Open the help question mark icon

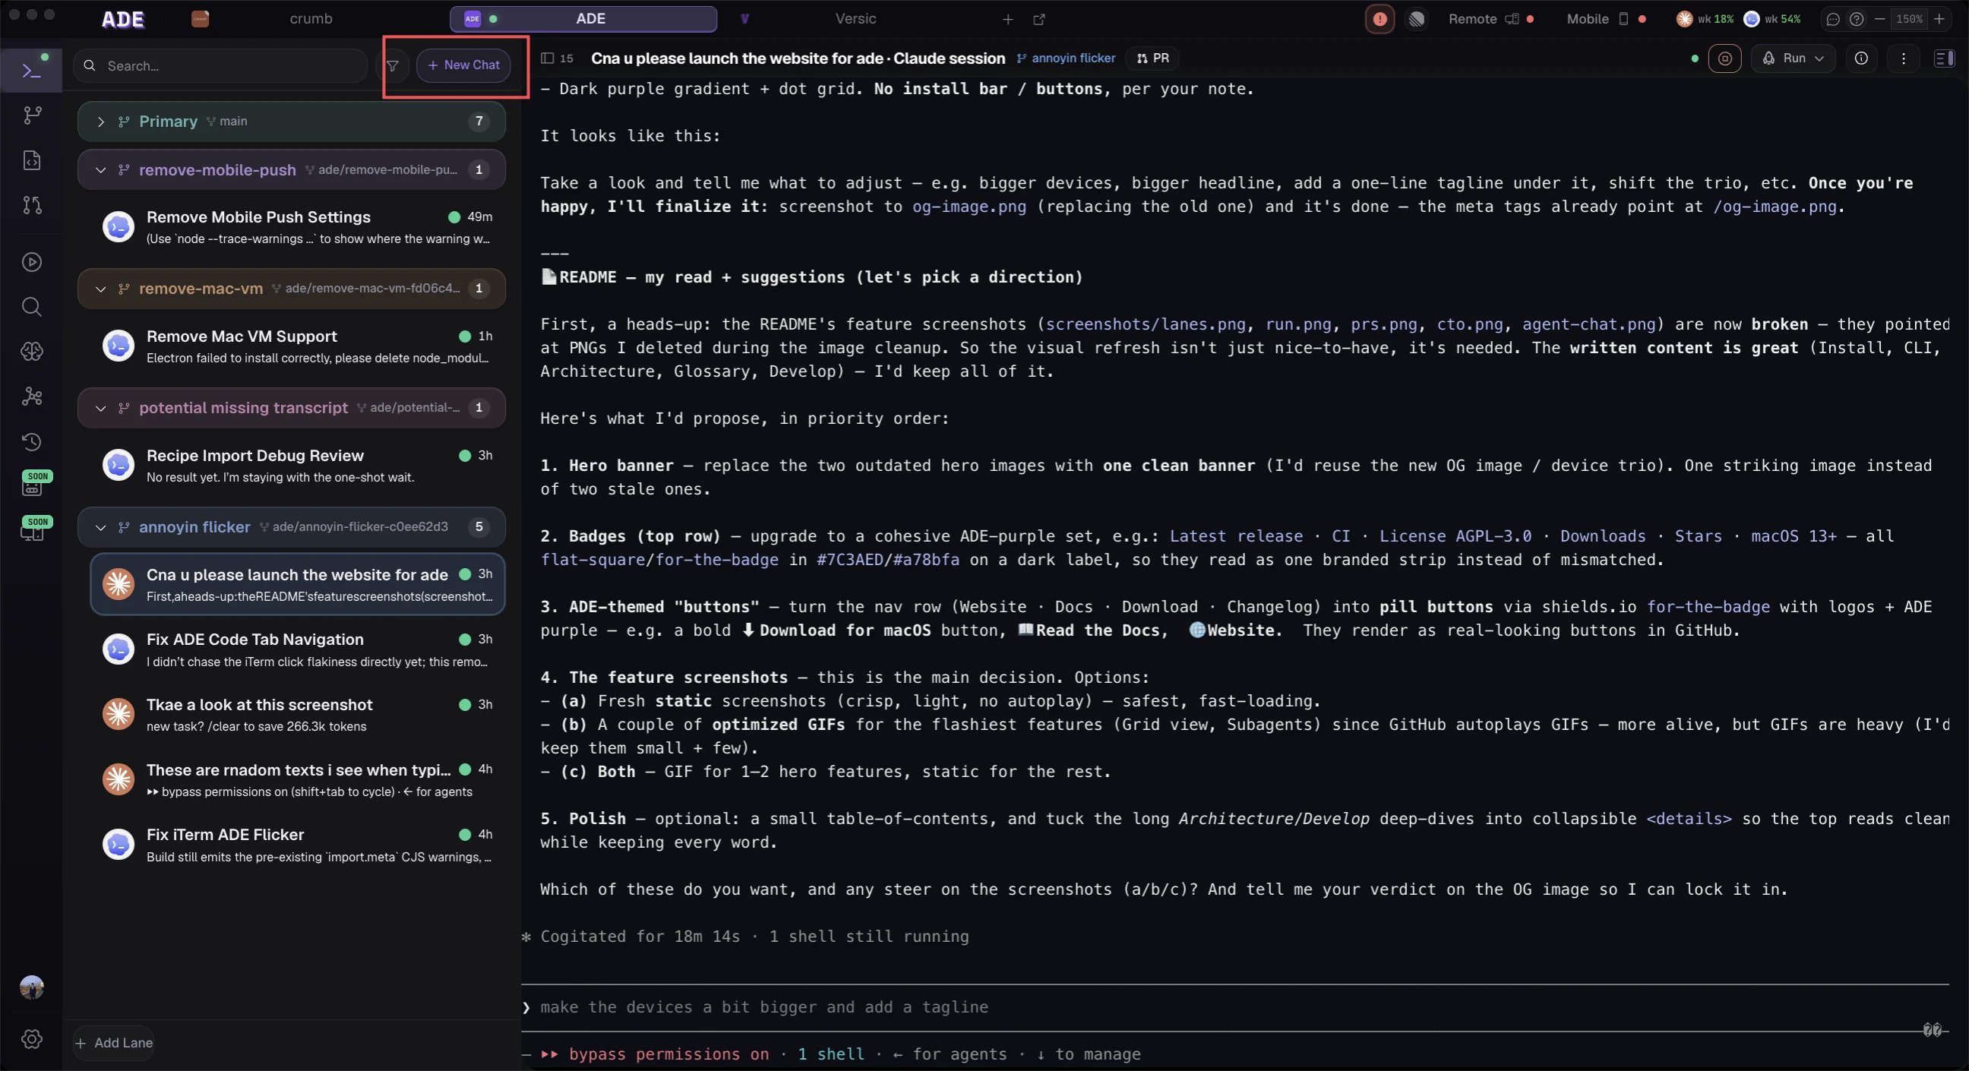(x=1856, y=19)
